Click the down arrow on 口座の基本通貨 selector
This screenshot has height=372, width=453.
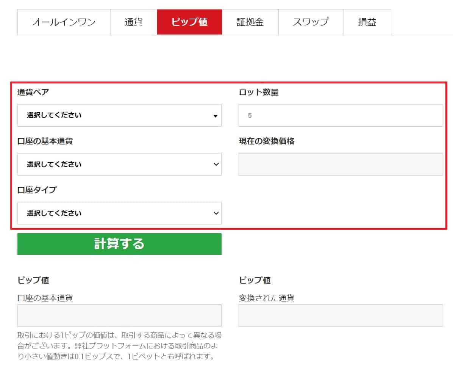pos(215,164)
